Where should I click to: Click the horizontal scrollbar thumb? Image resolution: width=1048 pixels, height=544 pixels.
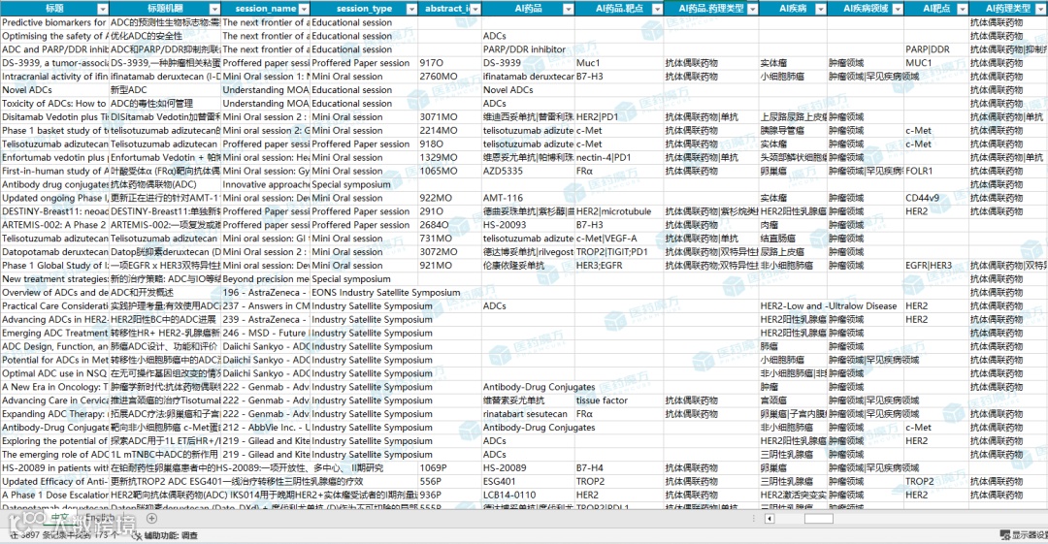[x=819, y=519]
